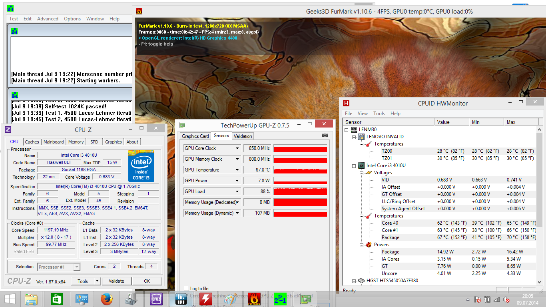Click the HWMonitor scrollbar down arrow
The image size is (546, 307).
(x=539, y=281)
